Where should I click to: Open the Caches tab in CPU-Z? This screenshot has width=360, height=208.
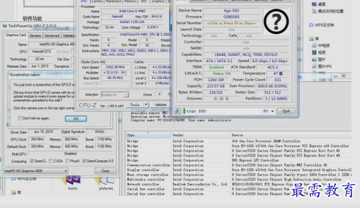97,1
